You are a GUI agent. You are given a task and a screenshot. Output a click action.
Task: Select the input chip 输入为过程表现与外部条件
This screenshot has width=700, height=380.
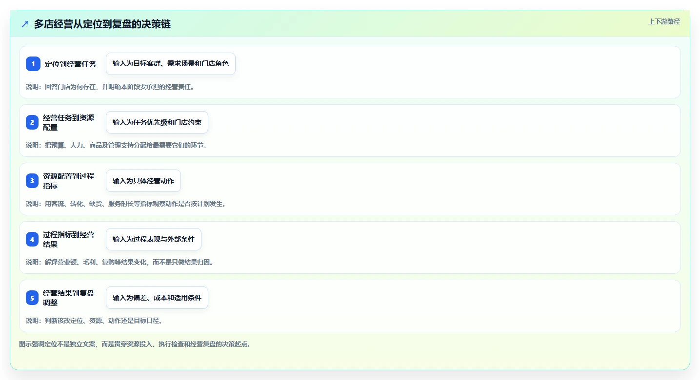pos(154,239)
